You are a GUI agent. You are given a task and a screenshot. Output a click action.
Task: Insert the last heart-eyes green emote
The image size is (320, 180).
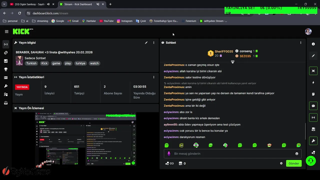(x=298, y=145)
